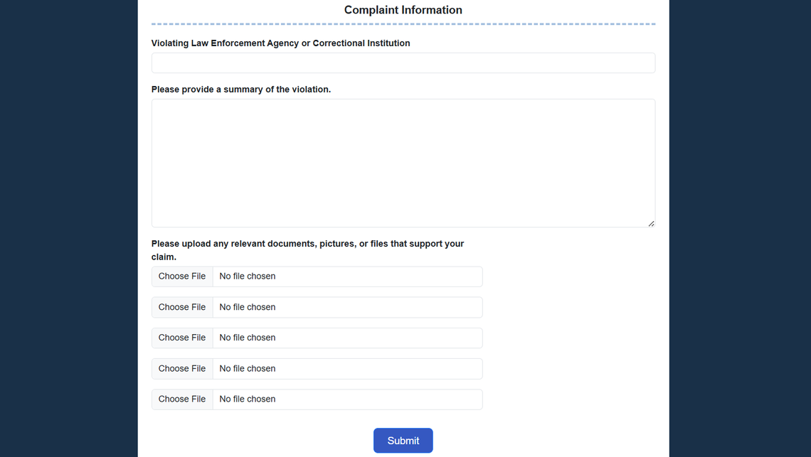Click the textarea resize handle
The width and height of the screenshot is (811, 457).
tap(652, 224)
